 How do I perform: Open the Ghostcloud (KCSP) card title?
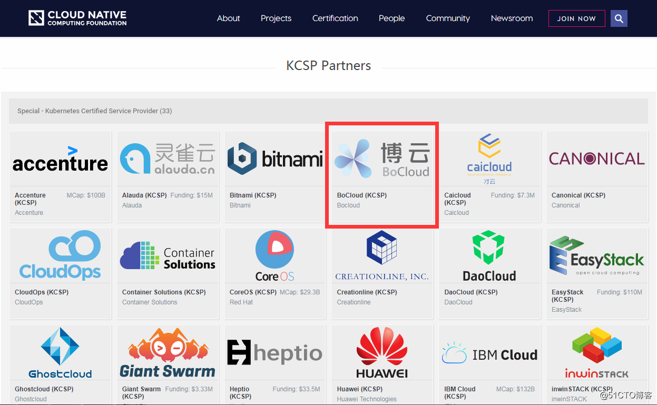[x=44, y=389]
